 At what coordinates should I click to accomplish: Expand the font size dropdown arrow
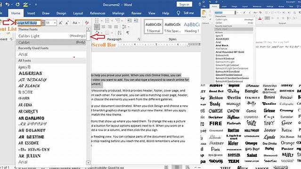pyautogui.click(x=55, y=23)
